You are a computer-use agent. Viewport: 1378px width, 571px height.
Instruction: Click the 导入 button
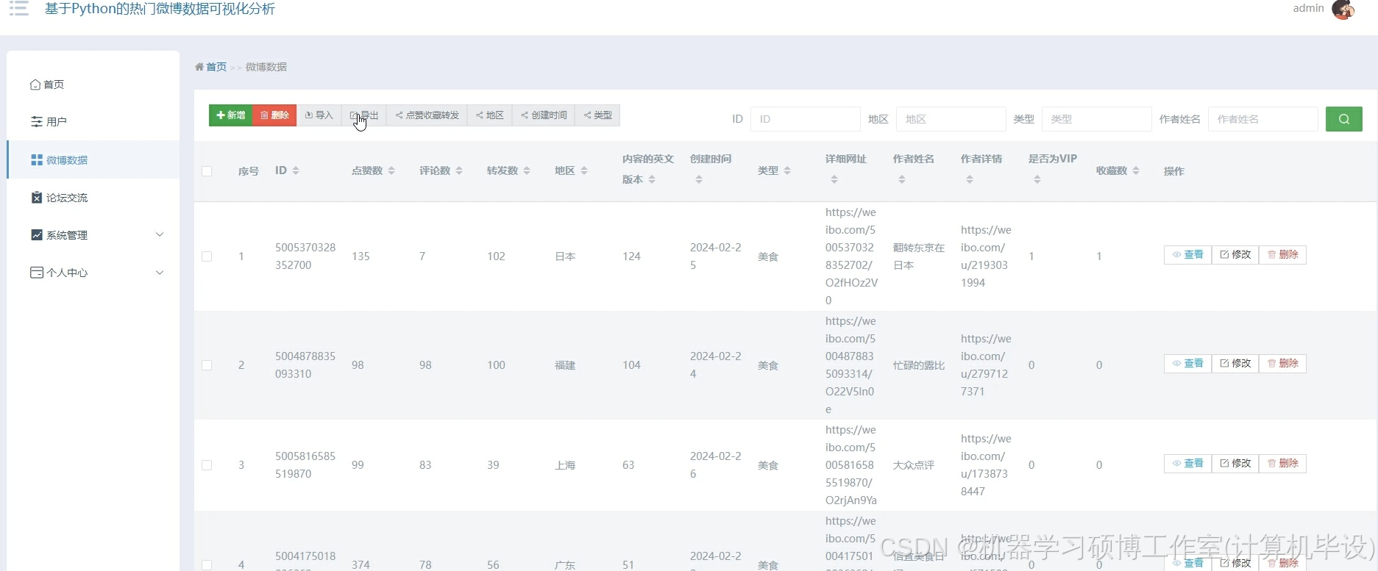point(319,115)
